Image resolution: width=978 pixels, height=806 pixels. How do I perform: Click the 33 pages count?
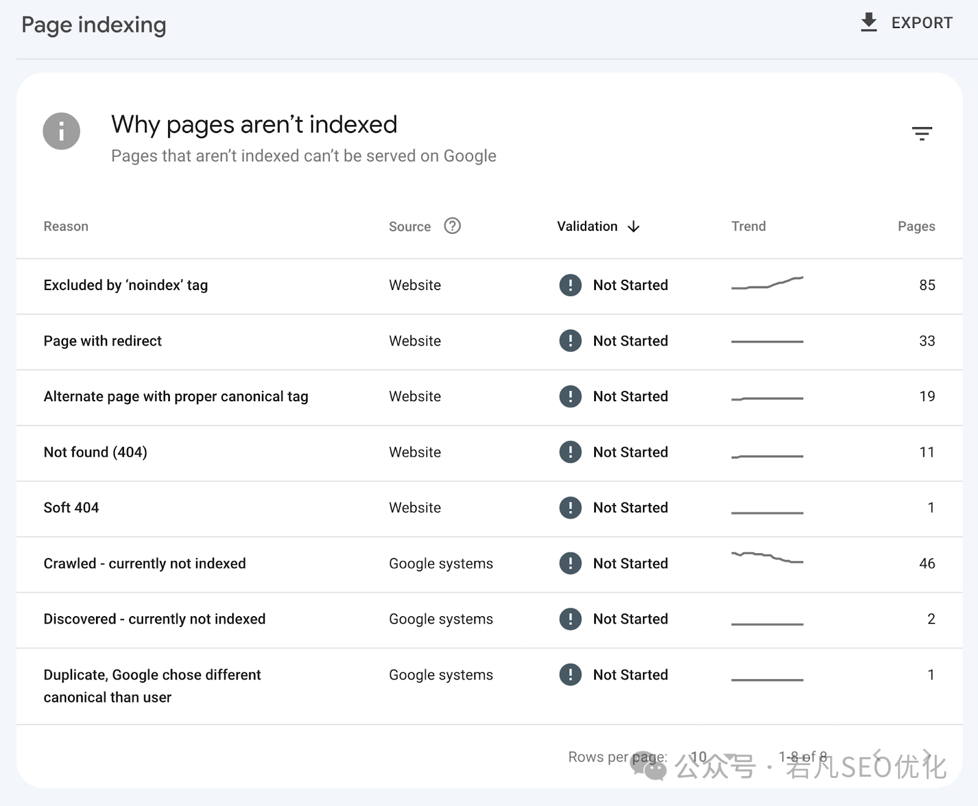tap(927, 341)
